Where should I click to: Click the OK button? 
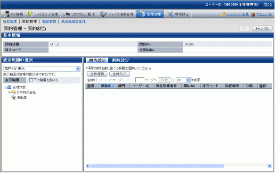point(244,28)
